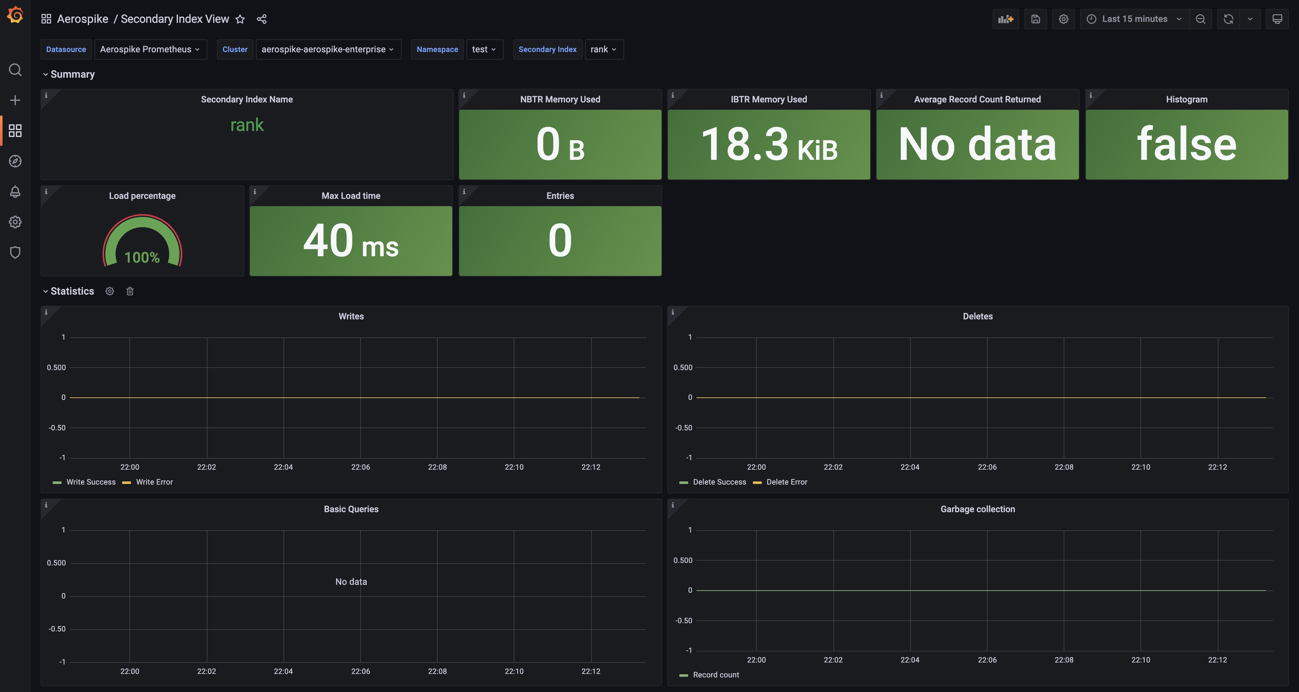
Task: Delete the Statistics row with trash icon
Action: coord(130,291)
